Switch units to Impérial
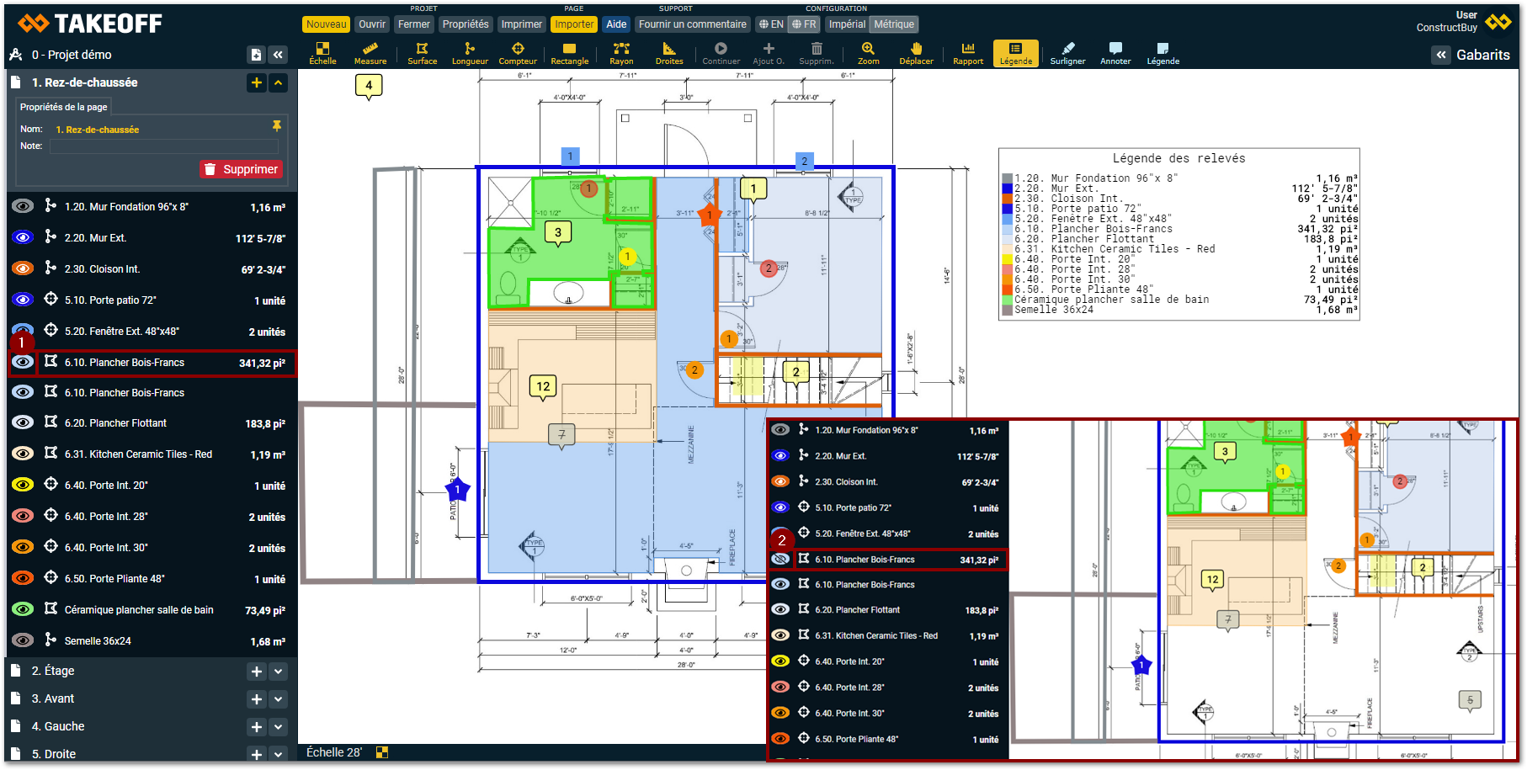1527x770 pixels. click(x=846, y=24)
